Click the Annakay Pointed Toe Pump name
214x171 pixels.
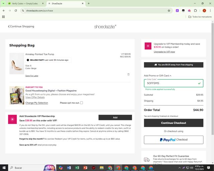[40, 54]
